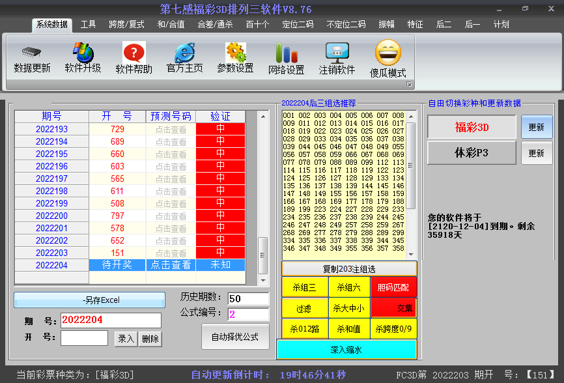Open the 振幅 tab
564x383 pixels.
[387, 25]
